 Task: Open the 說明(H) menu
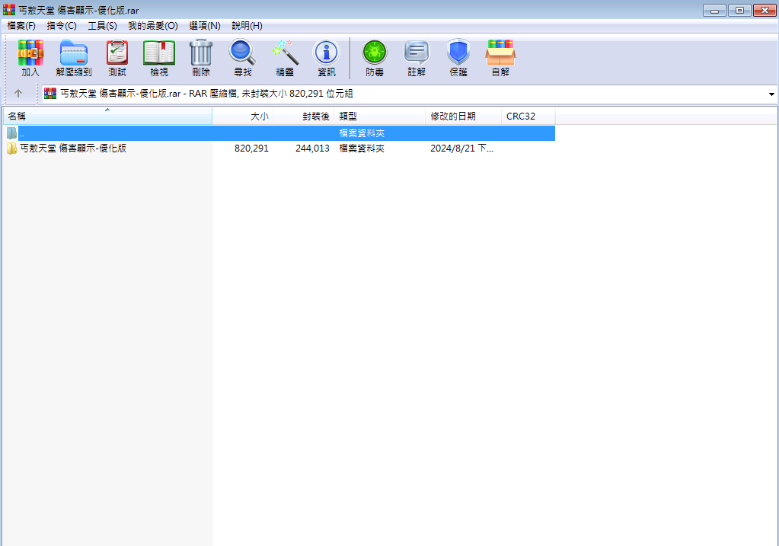click(x=247, y=25)
